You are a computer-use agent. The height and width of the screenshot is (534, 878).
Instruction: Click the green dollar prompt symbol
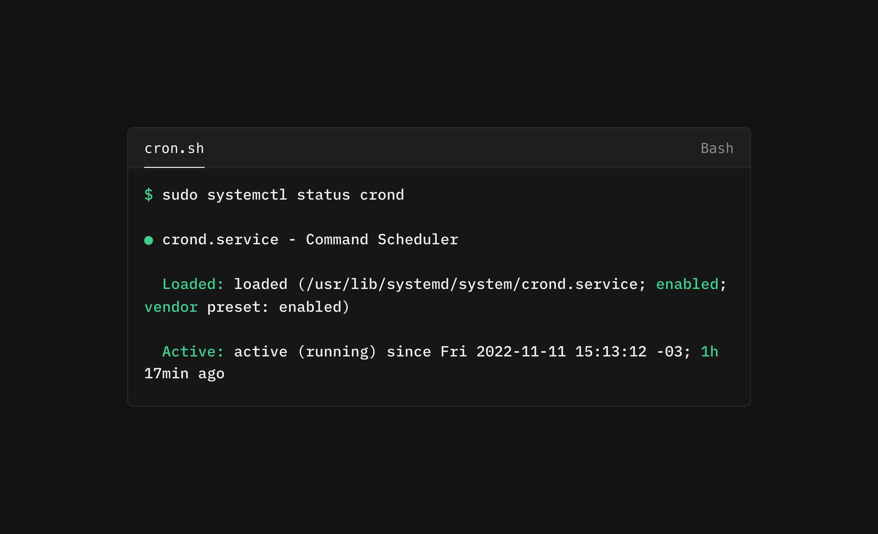[148, 195]
